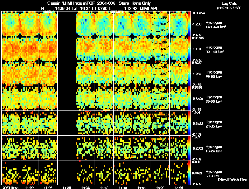The image size is (249, 189).
Task: Click the color bar for Hydrogen 13-24 keV
Action: pyautogui.click(x=189, y=148)
